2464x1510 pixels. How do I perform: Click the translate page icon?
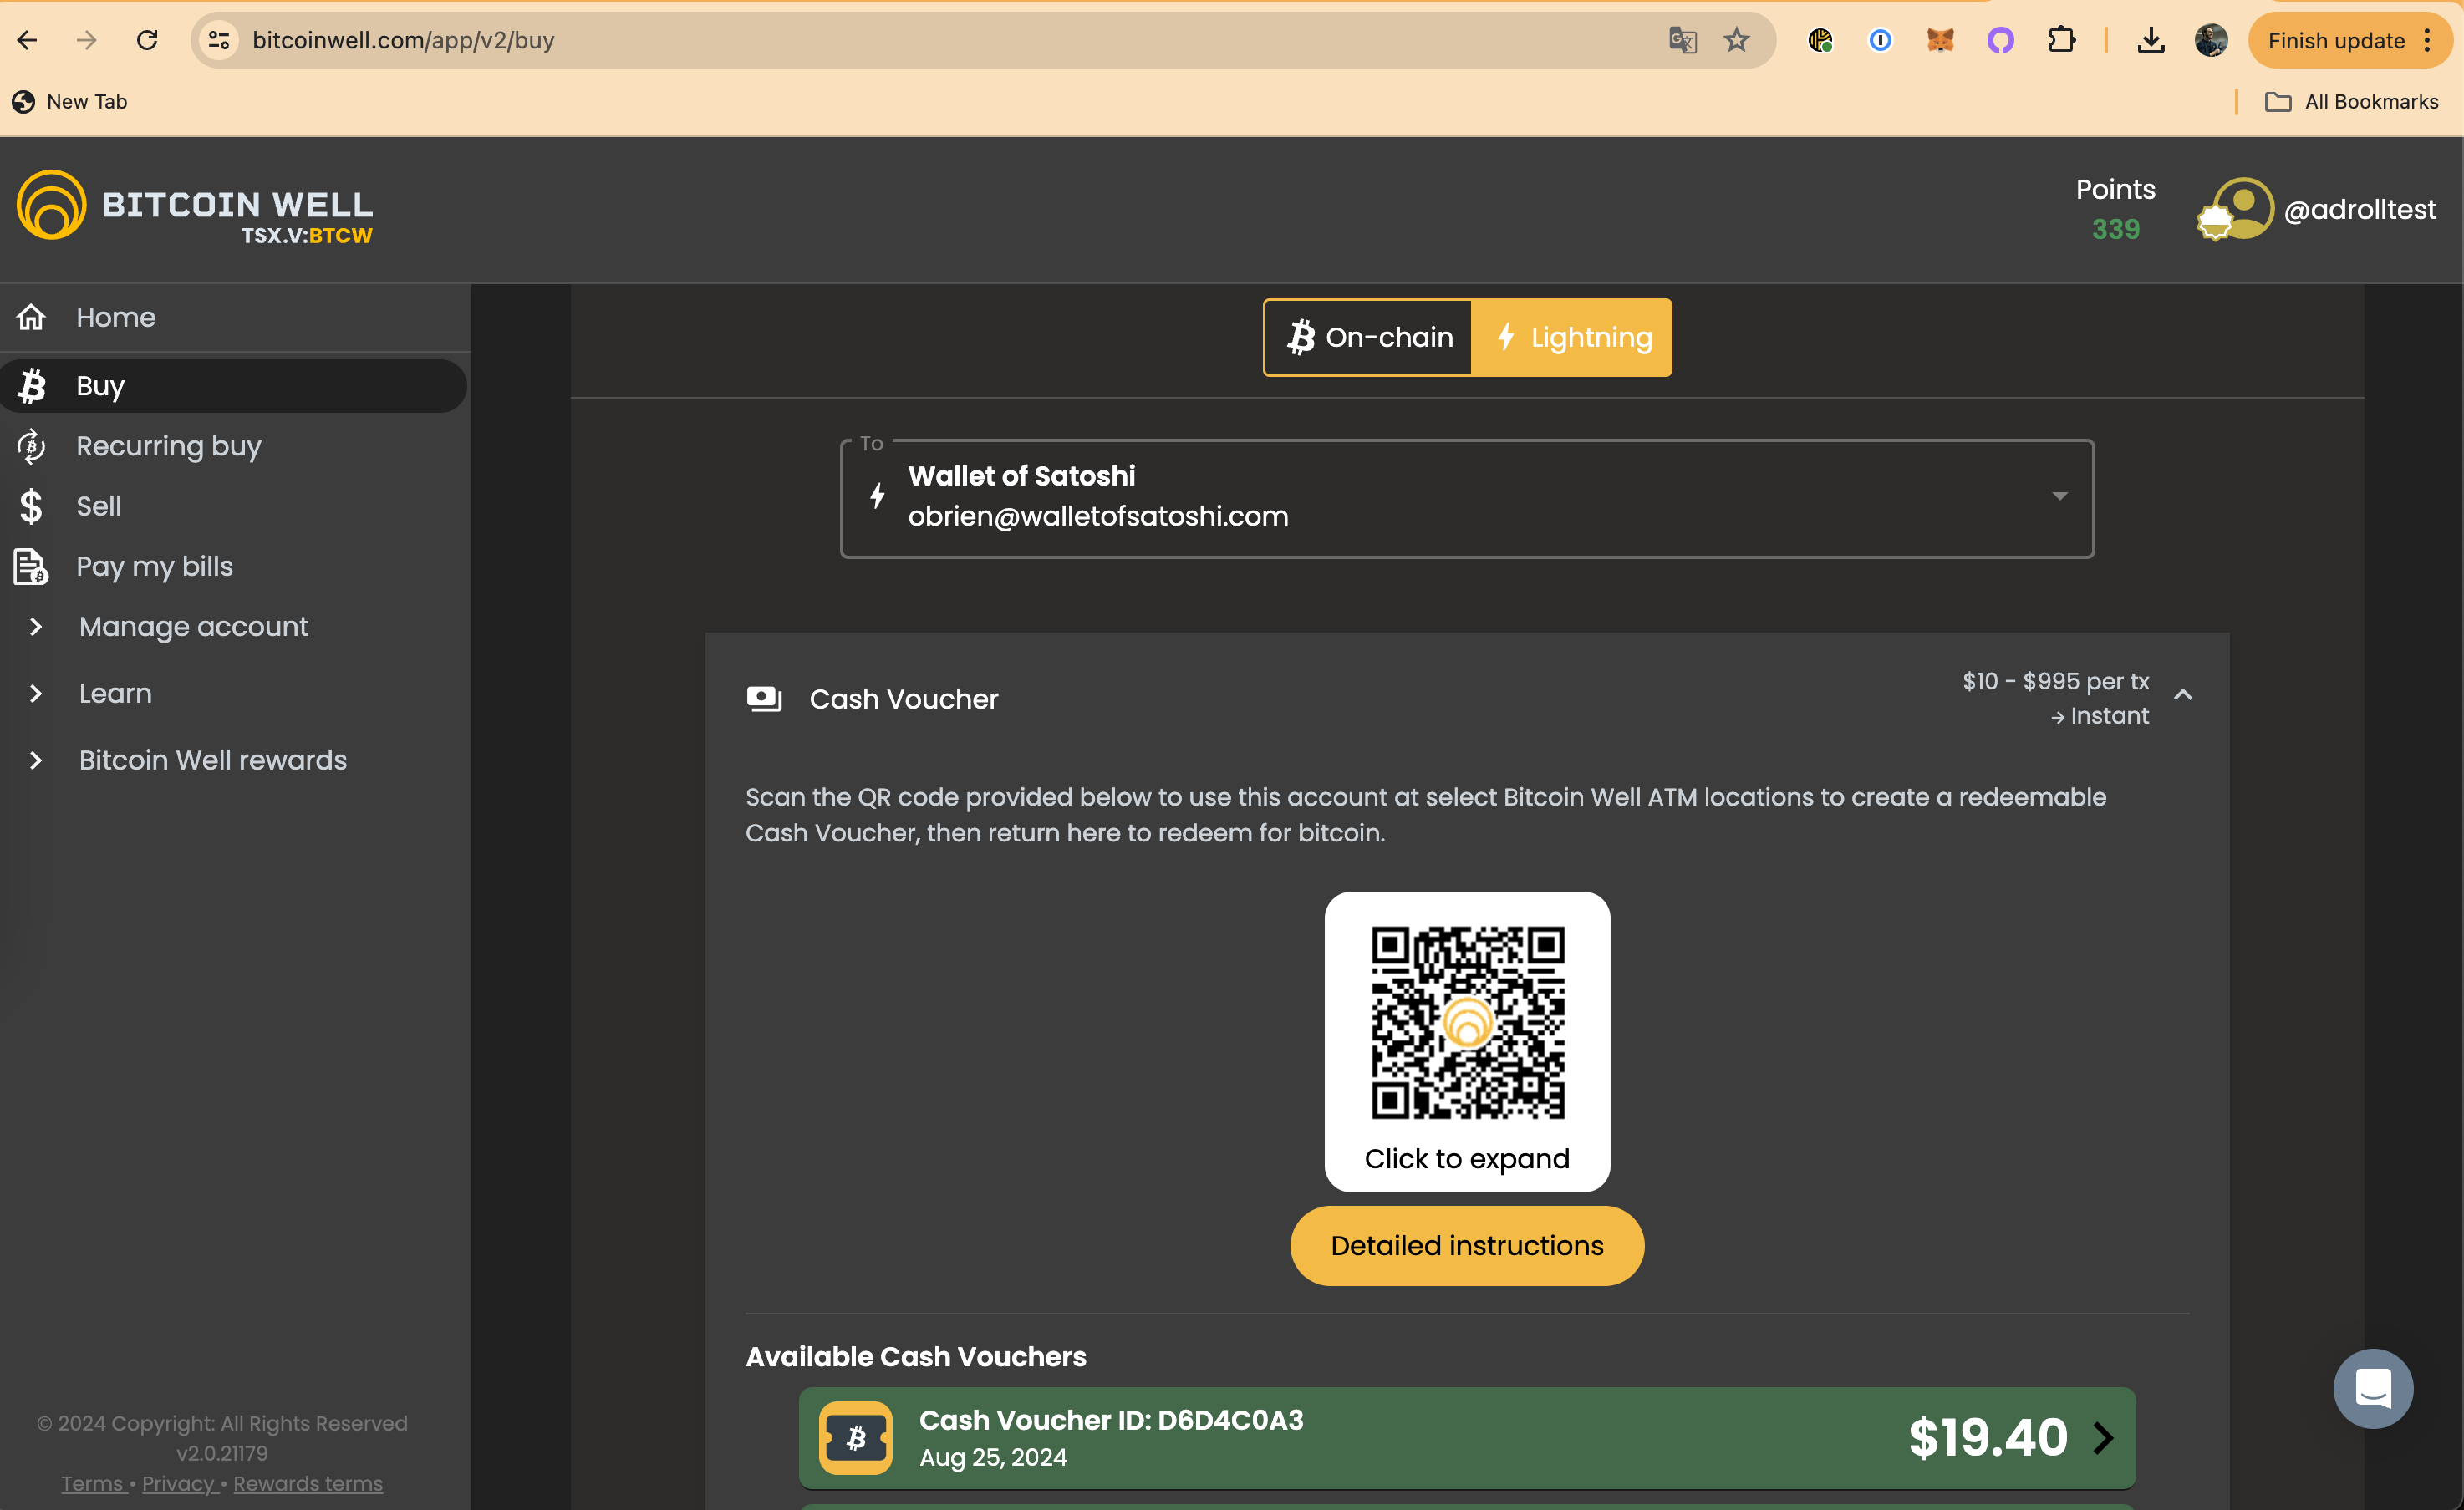[x=1682, y=40]
